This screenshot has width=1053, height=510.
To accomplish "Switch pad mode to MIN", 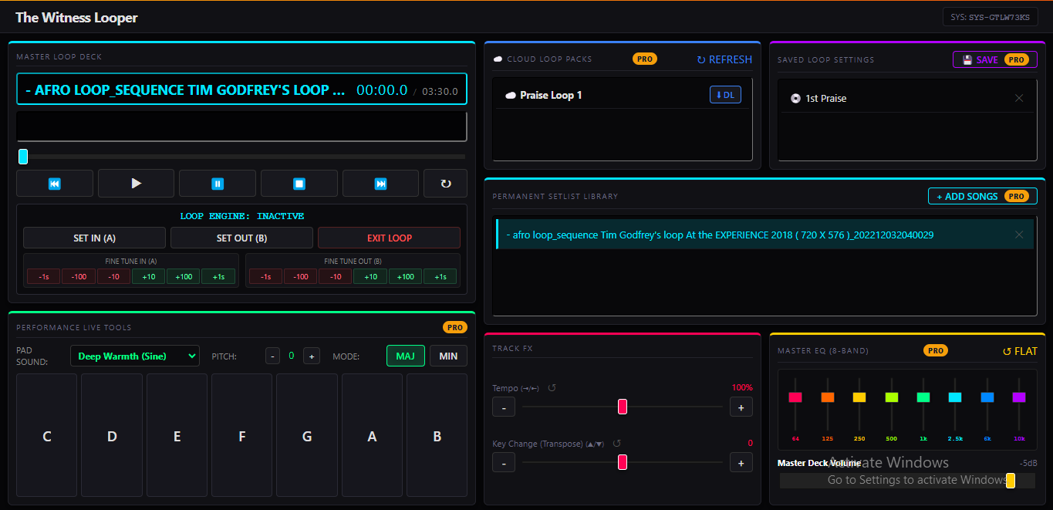I will click(x=448, y=356).
